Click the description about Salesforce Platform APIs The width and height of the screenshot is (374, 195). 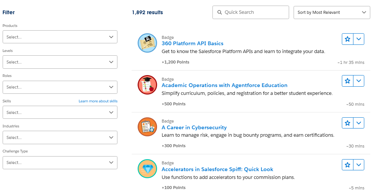click(x=243, y=52)
